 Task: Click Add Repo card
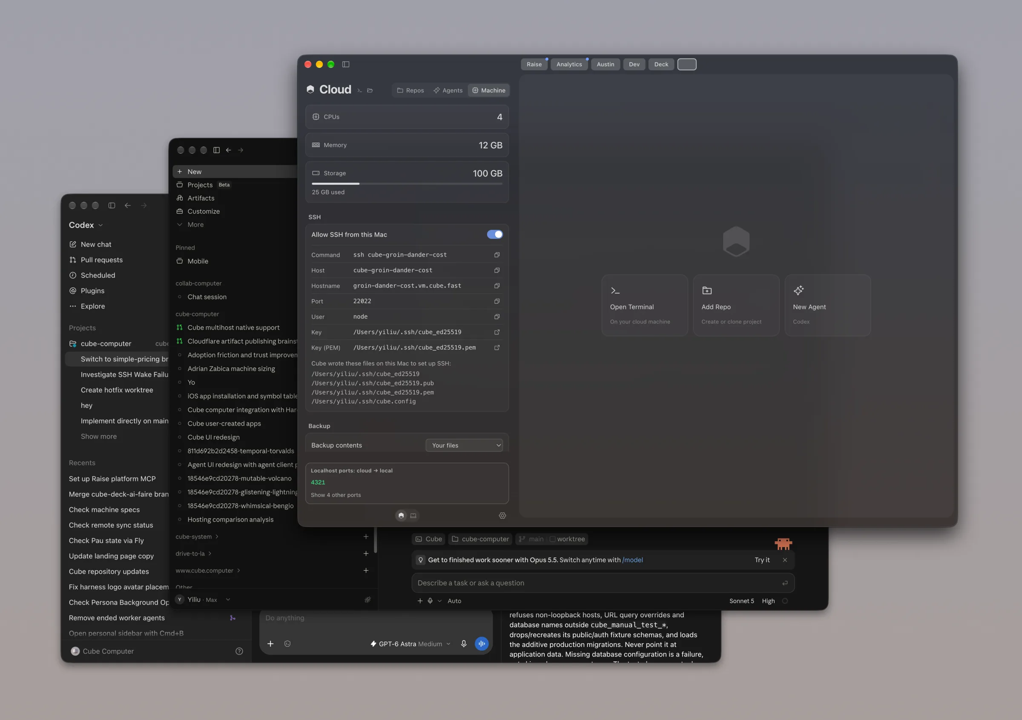tap(736, 305)
